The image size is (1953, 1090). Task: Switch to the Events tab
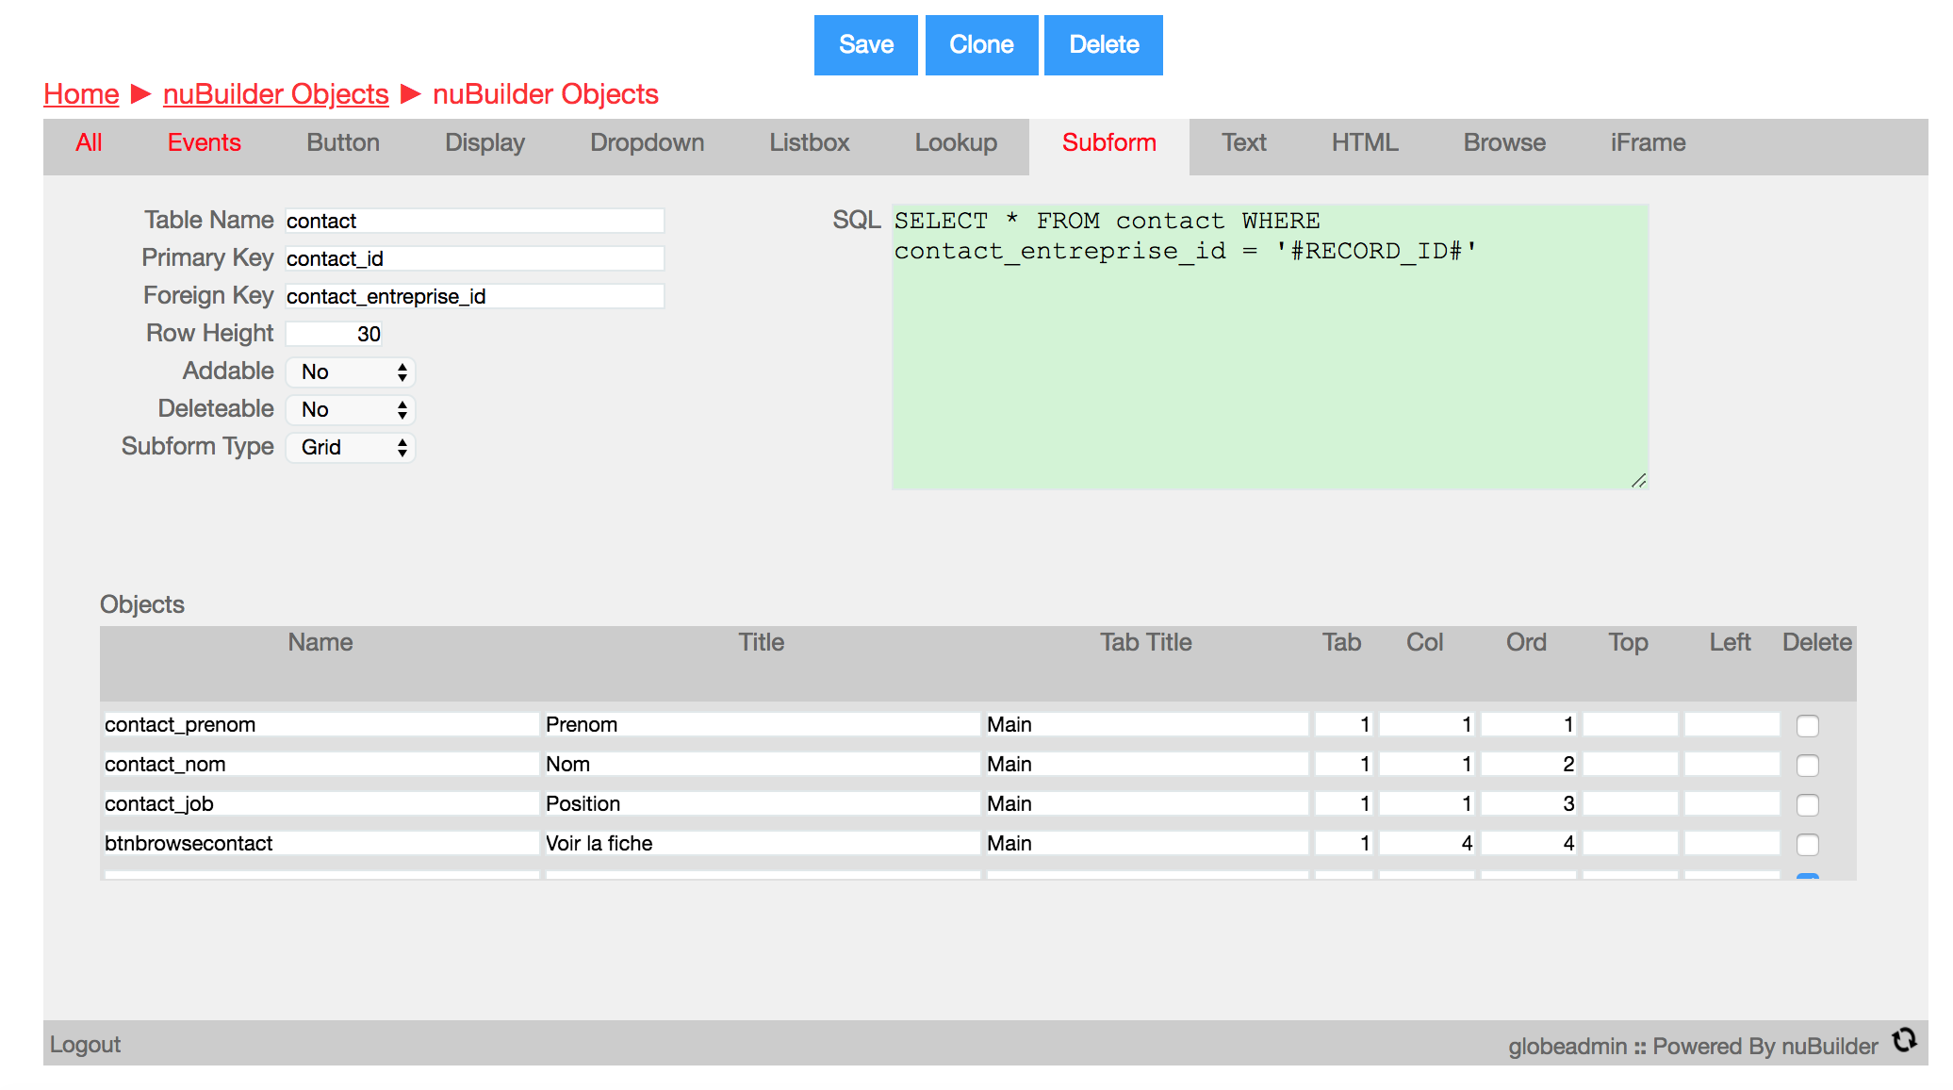205,143
